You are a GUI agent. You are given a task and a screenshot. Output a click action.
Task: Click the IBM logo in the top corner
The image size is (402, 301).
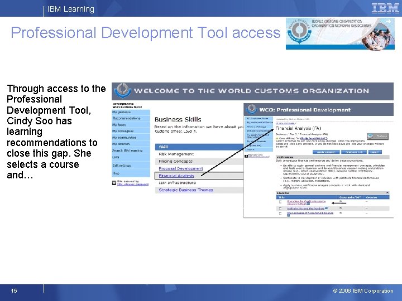(385, 8)
